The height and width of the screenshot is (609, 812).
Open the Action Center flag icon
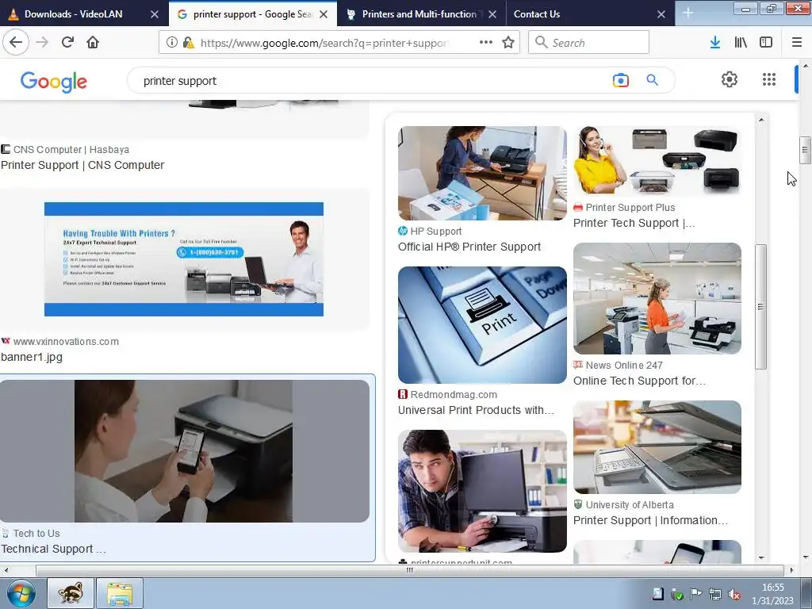696,595
